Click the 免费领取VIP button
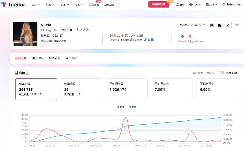244x151 pixels. click(159, 4)
